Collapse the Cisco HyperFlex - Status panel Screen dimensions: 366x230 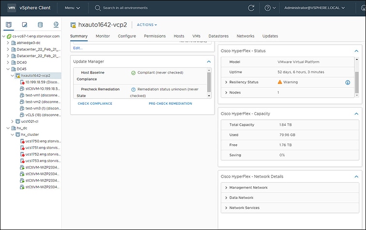[356, 51]
